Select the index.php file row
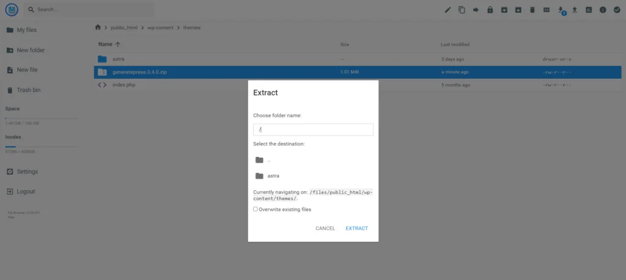The width and height of the screenshot is (626, 280). click(358, 85)
